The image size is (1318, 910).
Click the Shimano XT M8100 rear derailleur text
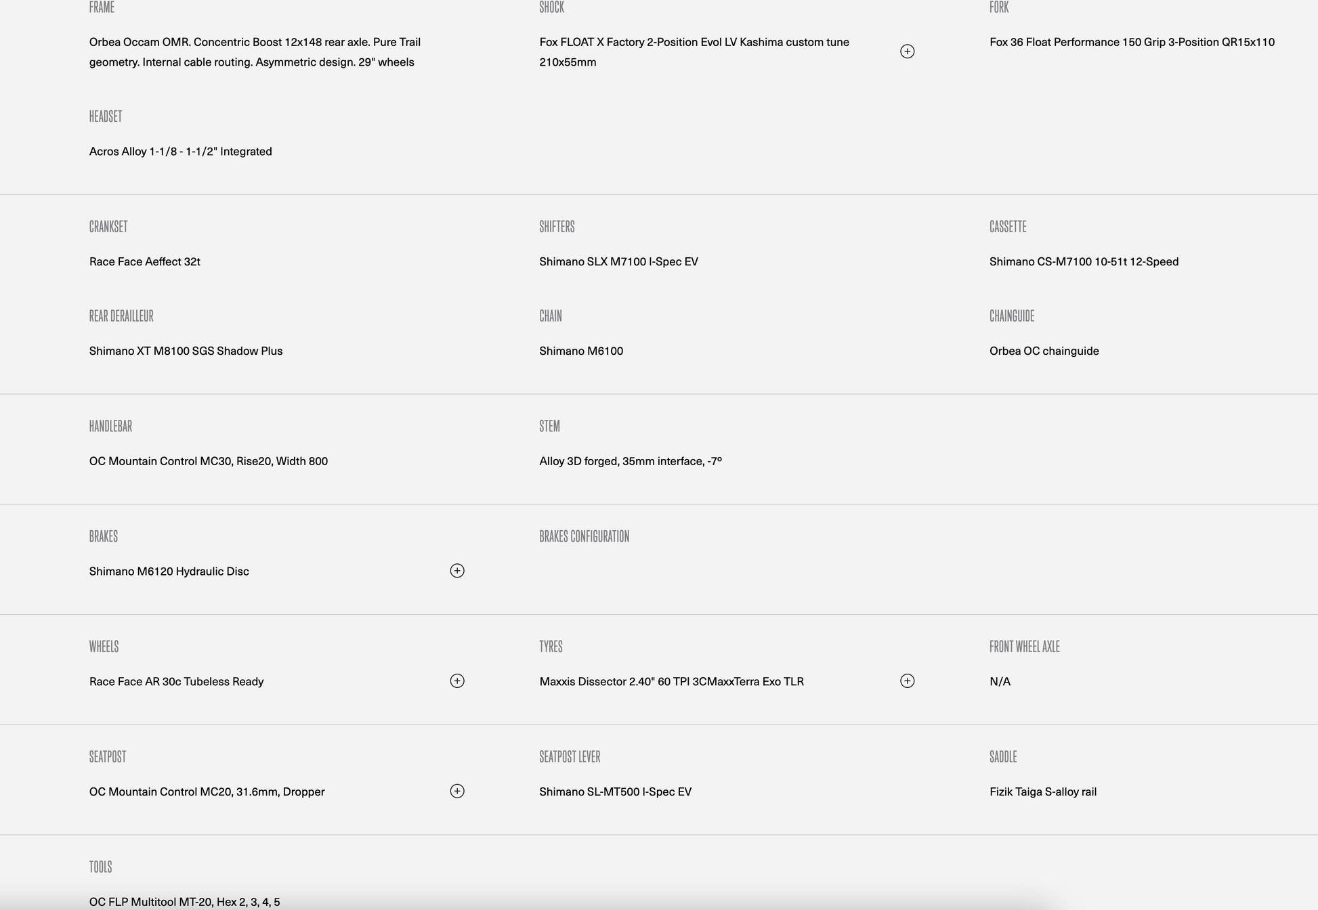186,351
